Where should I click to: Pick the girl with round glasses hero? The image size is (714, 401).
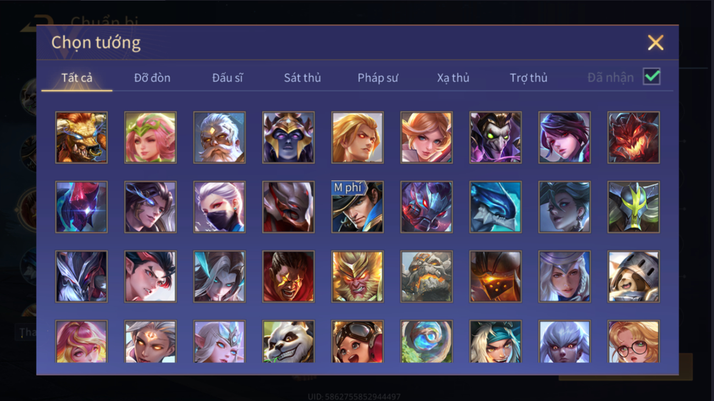(x=633, y=342)
